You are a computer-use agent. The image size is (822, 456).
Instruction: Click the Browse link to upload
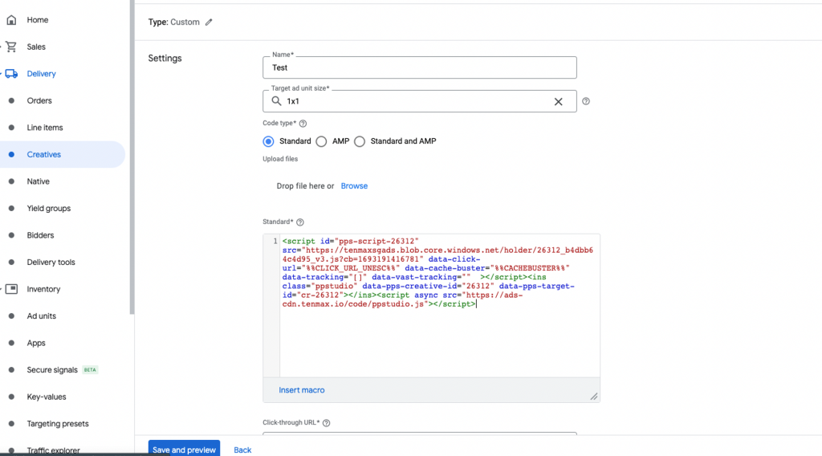click(x=354, y=186)
